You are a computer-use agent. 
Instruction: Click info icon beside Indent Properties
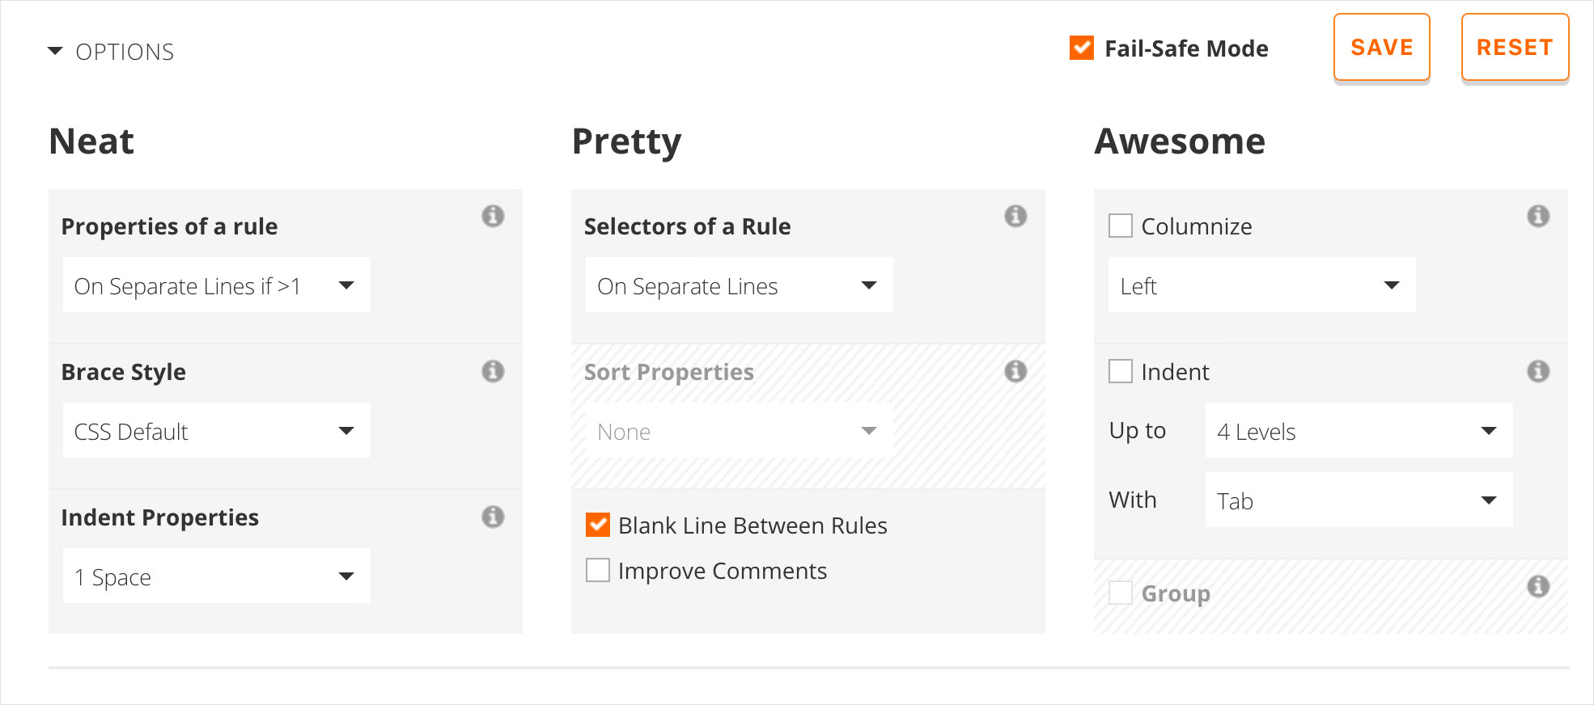(493, 517)
